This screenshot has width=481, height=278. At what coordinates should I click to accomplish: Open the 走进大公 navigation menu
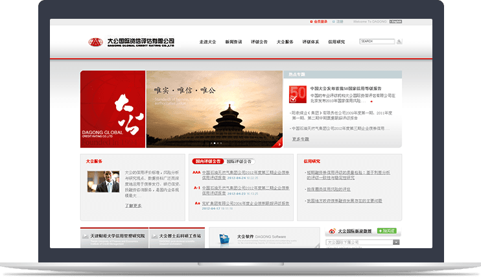coord(207,41)
